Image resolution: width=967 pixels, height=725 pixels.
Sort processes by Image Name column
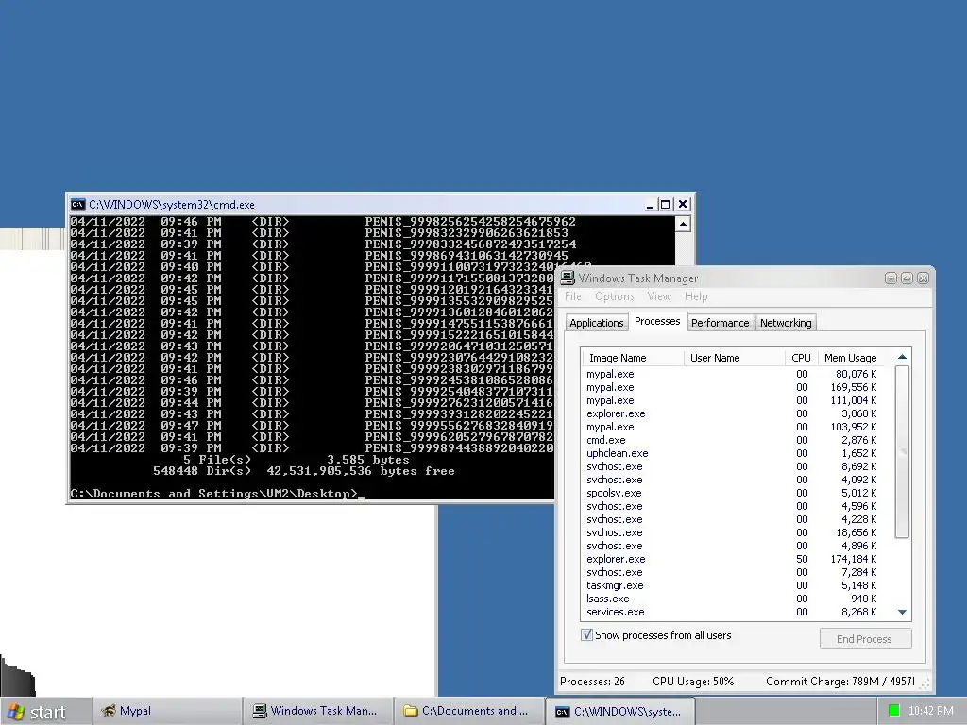[632, 358]
